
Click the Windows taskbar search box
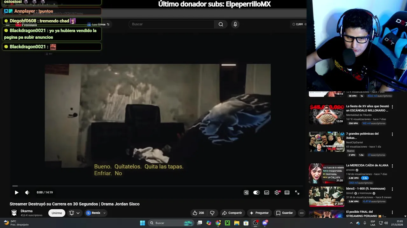[171, 223]
